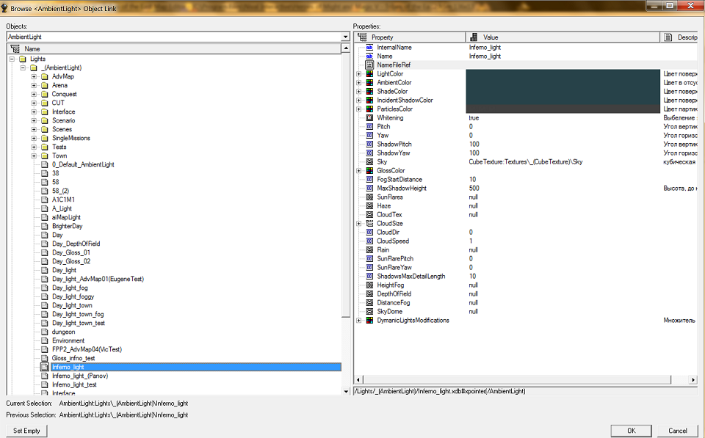Click the Name column tree icon
The width and height of the screenshot is (705, 438).
15,48
